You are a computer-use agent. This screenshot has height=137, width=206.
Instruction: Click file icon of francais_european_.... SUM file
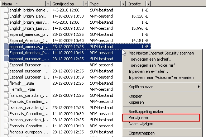click(x=6, y=132)
